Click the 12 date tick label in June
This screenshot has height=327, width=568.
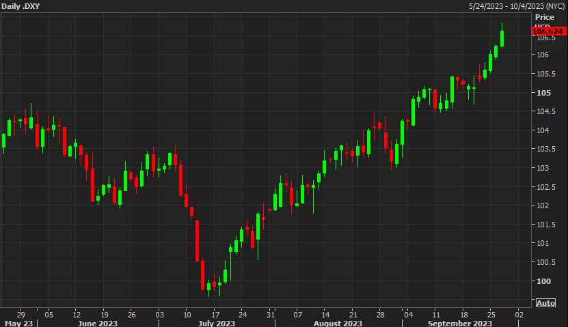point(77,314)
